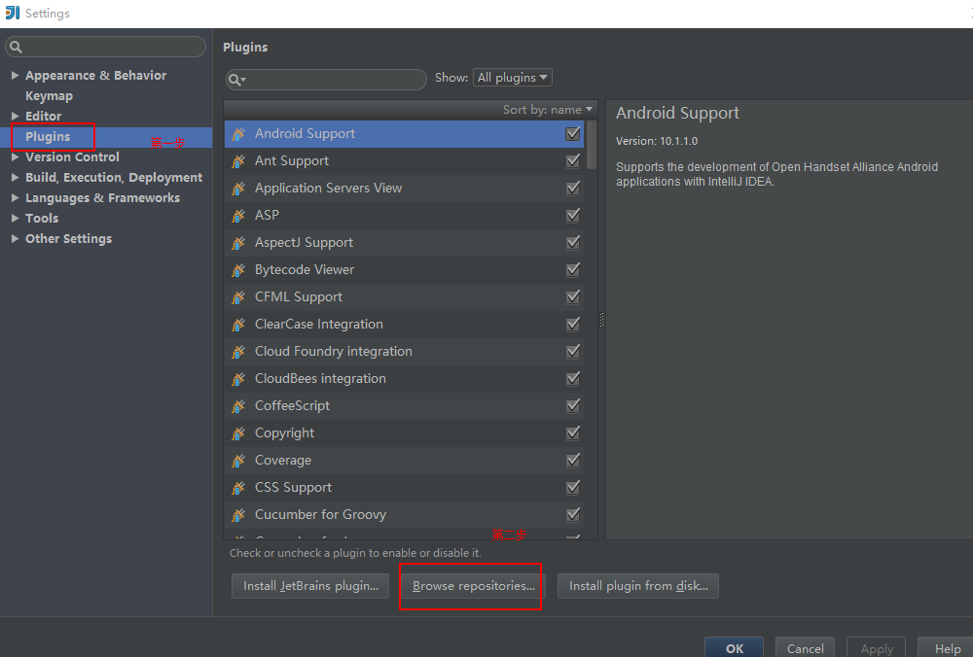Open Other Settings category
Viewport: 973px width, 657px height.
tap(68, 239)
